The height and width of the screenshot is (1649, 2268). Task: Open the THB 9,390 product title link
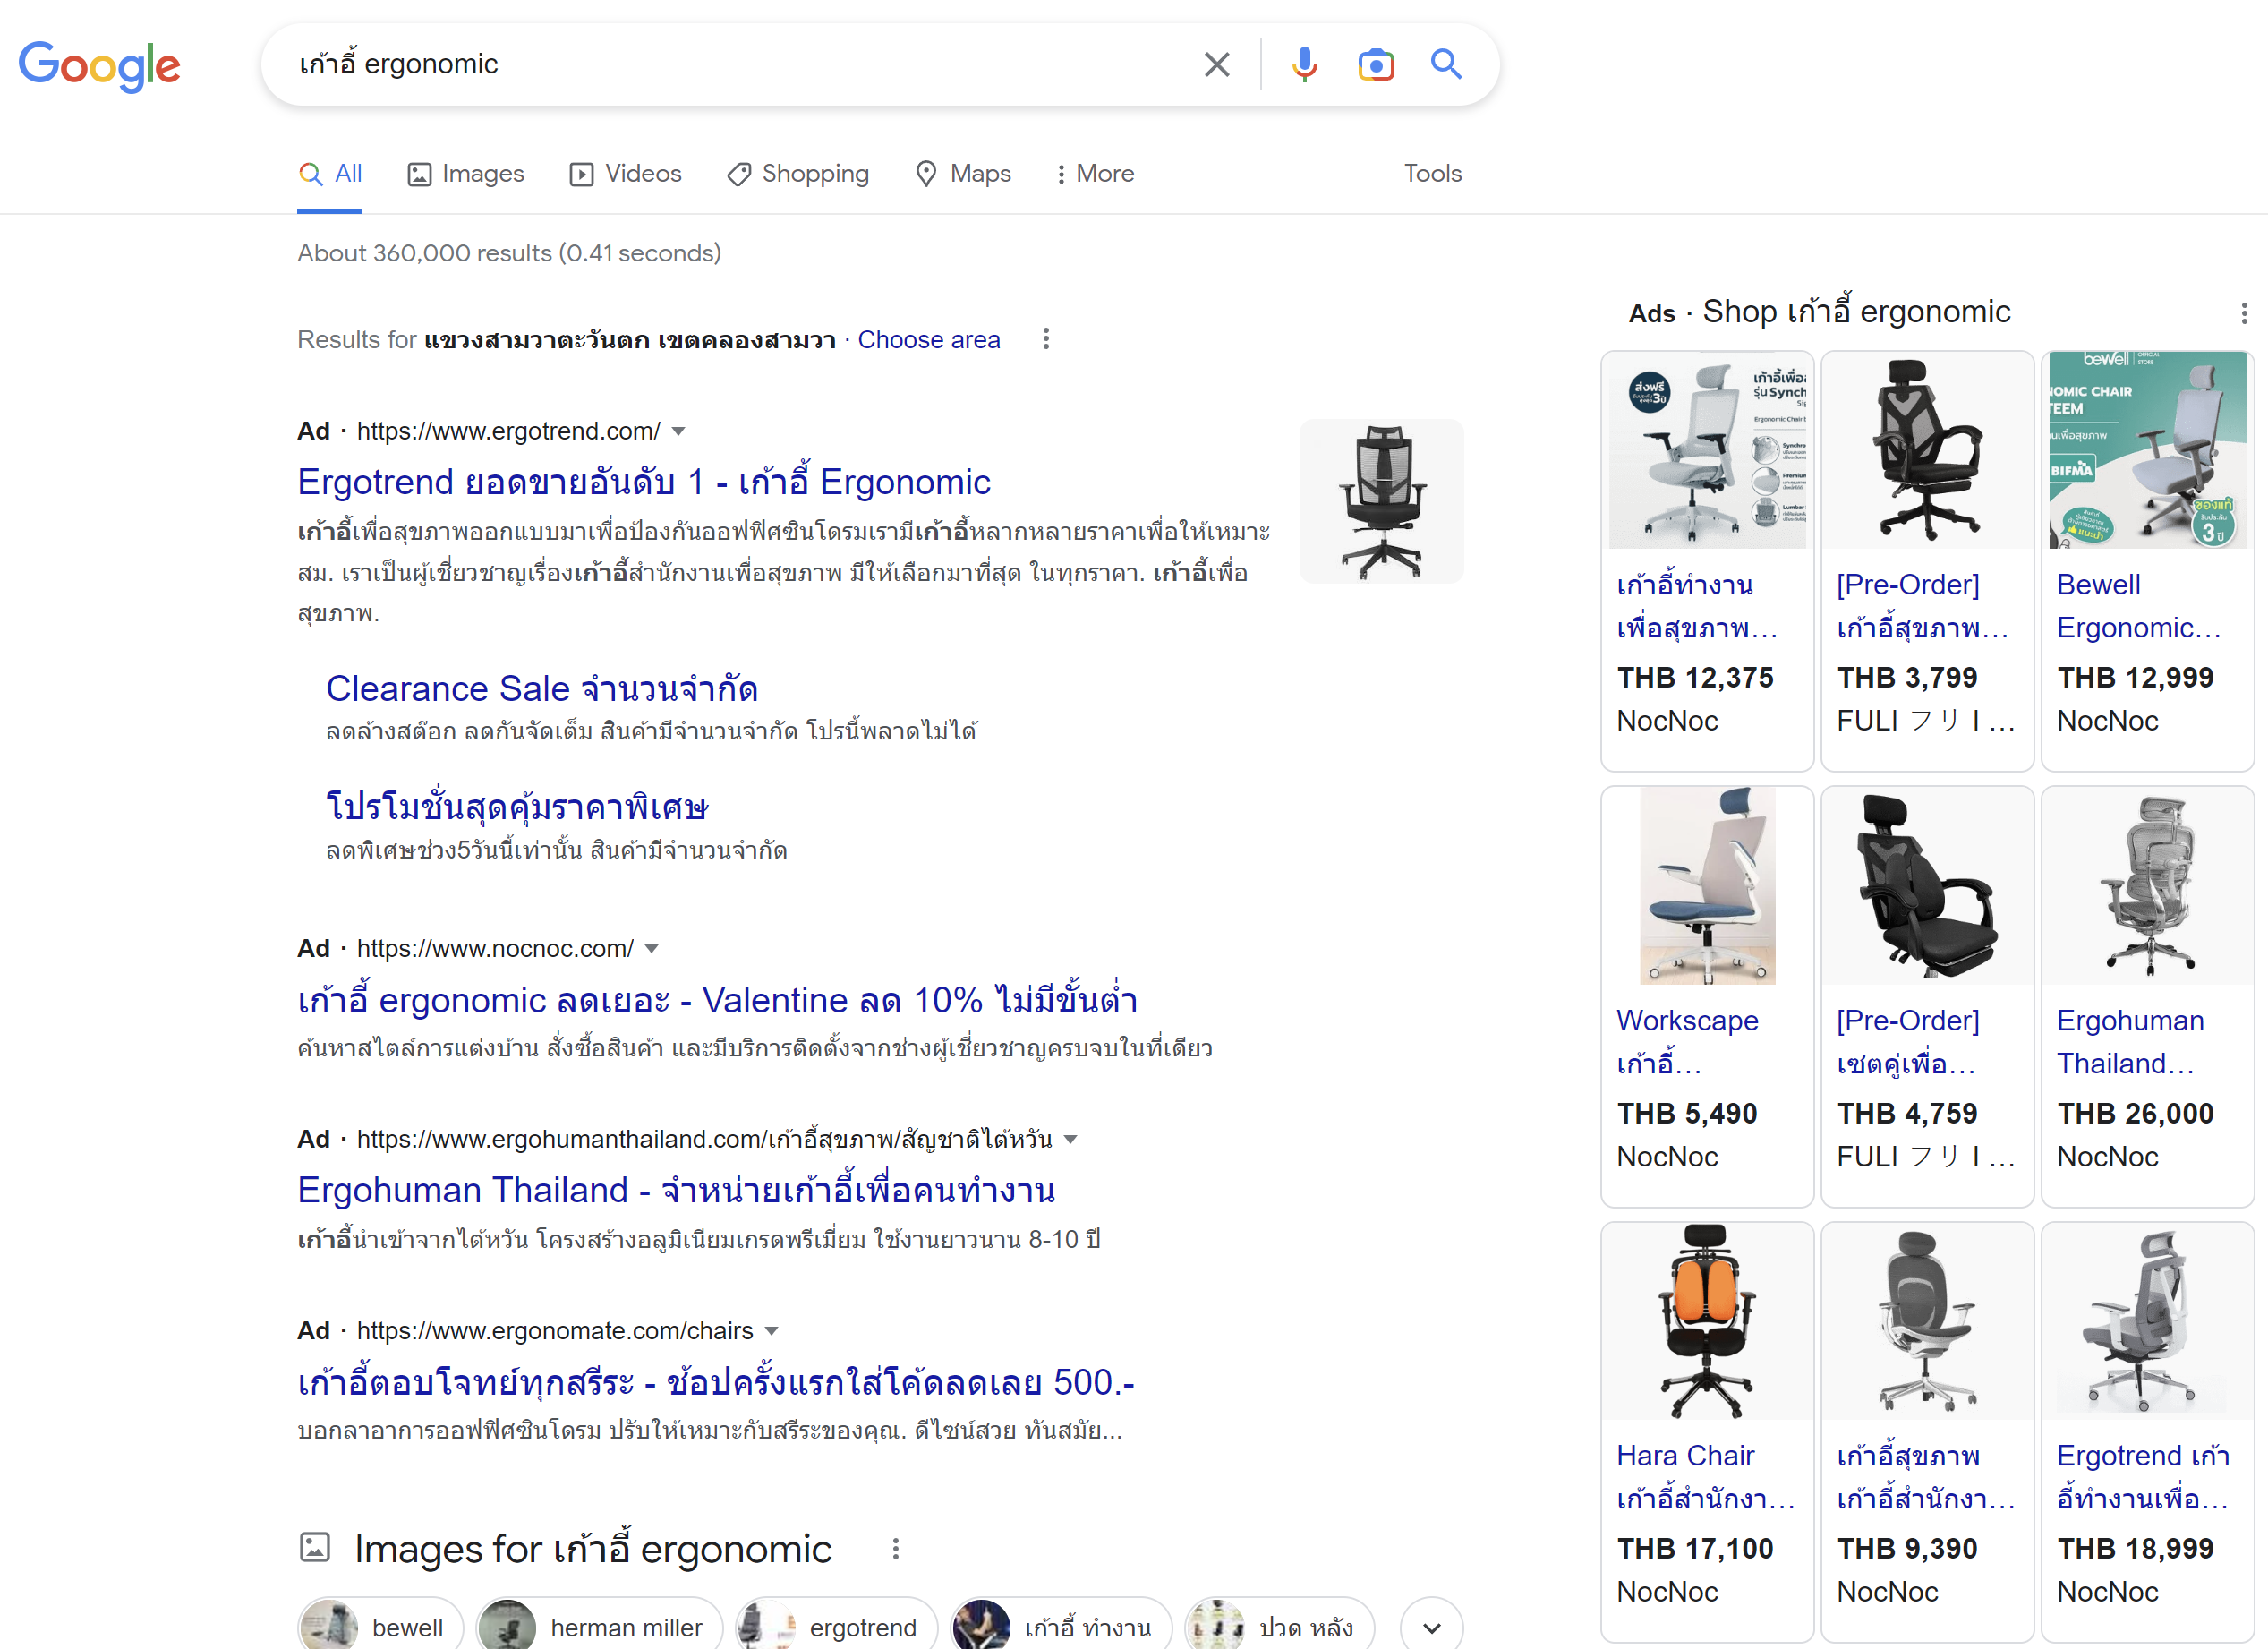tap(1926, 1477)
